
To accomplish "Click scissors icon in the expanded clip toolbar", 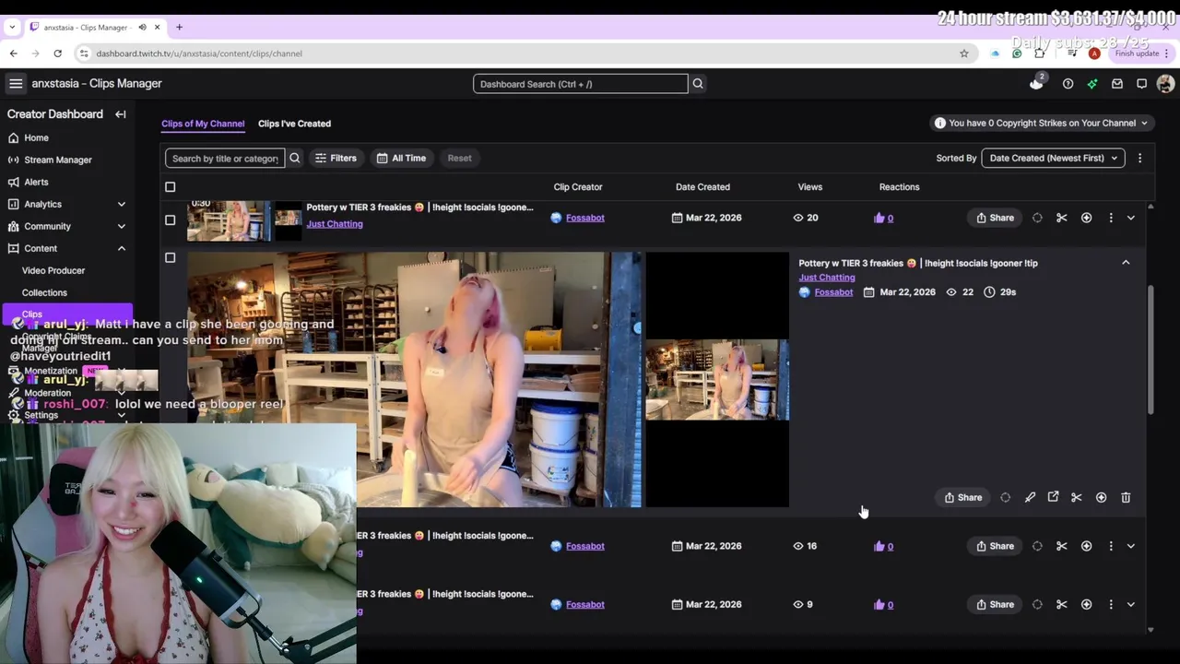I will [1077, 497].
